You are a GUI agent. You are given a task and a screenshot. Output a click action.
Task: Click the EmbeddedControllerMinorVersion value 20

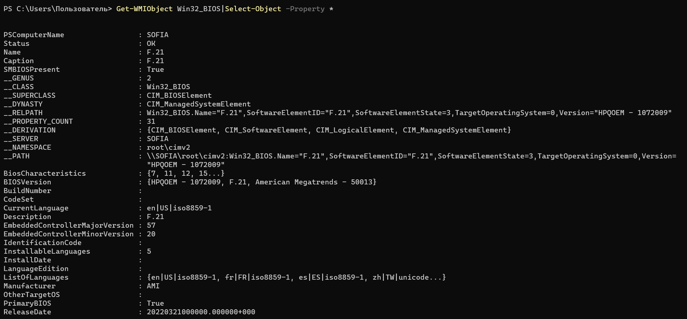point(151,234)
